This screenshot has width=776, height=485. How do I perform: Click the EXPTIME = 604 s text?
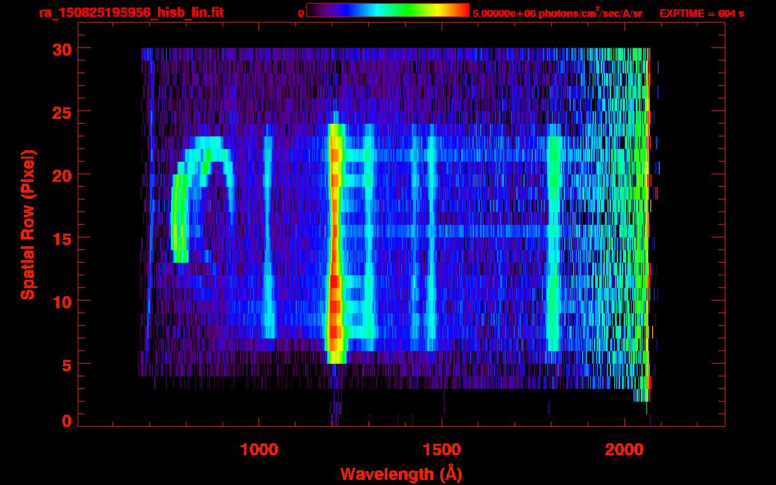[701, 13]
